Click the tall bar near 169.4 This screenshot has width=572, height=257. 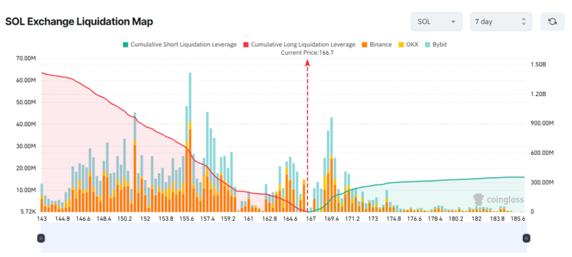click(332, 164)
